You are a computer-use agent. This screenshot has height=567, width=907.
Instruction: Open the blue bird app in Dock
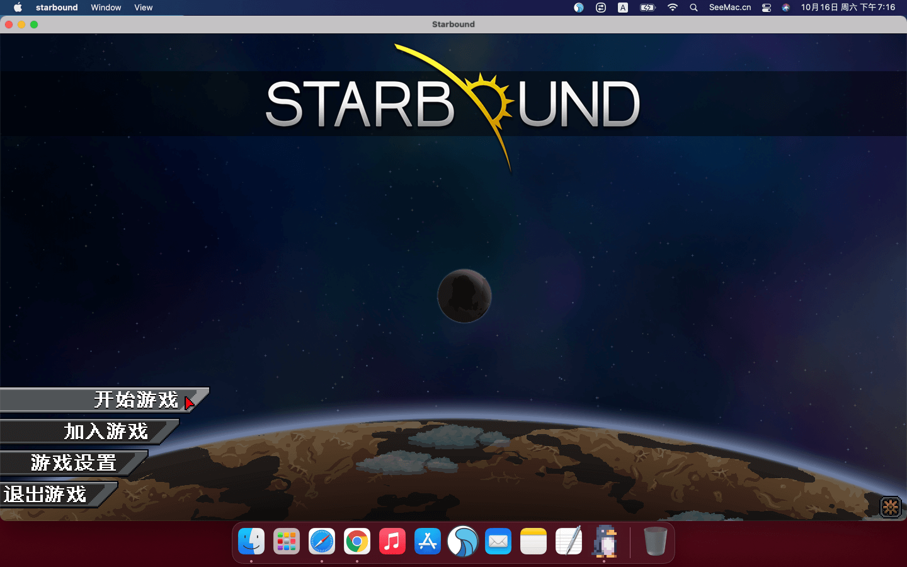463,541
